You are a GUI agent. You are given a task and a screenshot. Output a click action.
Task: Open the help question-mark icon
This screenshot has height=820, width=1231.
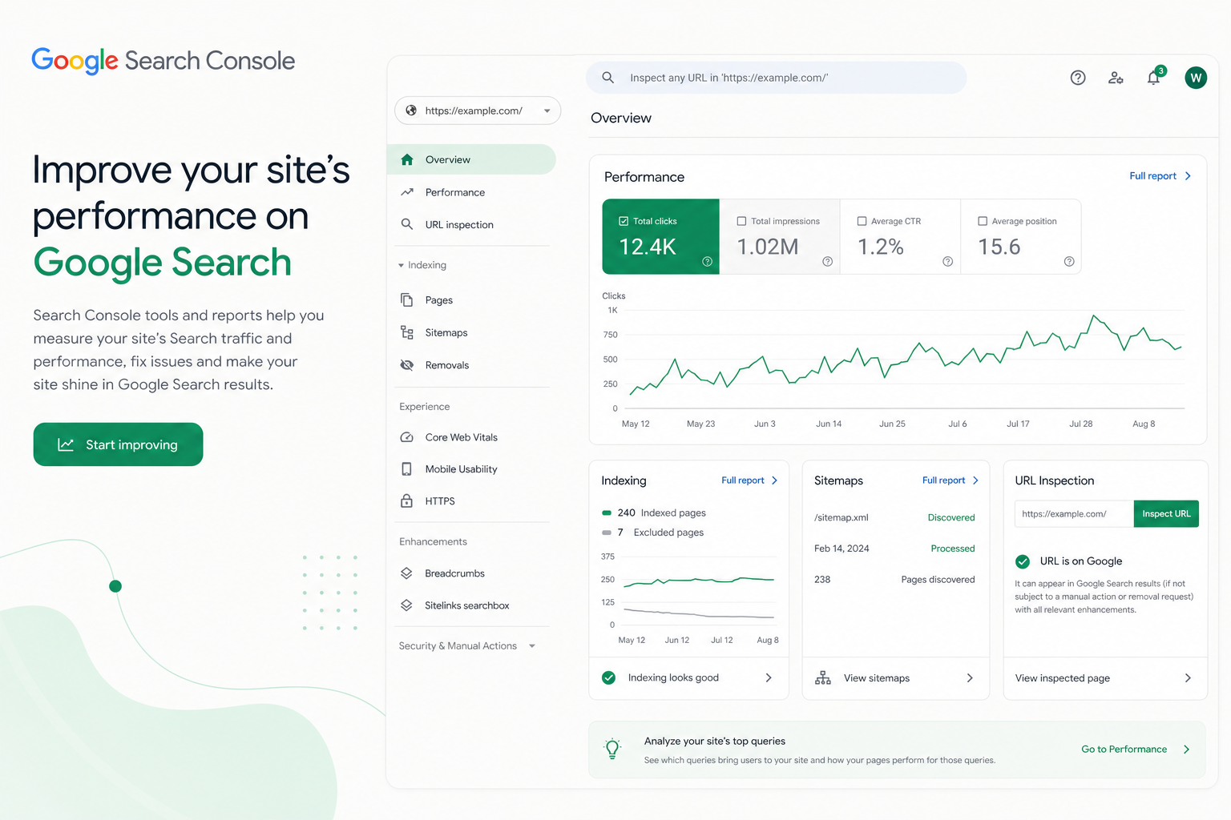[x=1078, y=78]
